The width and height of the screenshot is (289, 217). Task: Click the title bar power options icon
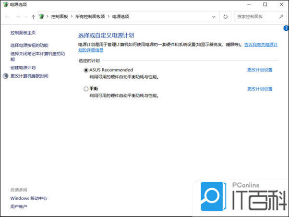click(x=6, y=4)
